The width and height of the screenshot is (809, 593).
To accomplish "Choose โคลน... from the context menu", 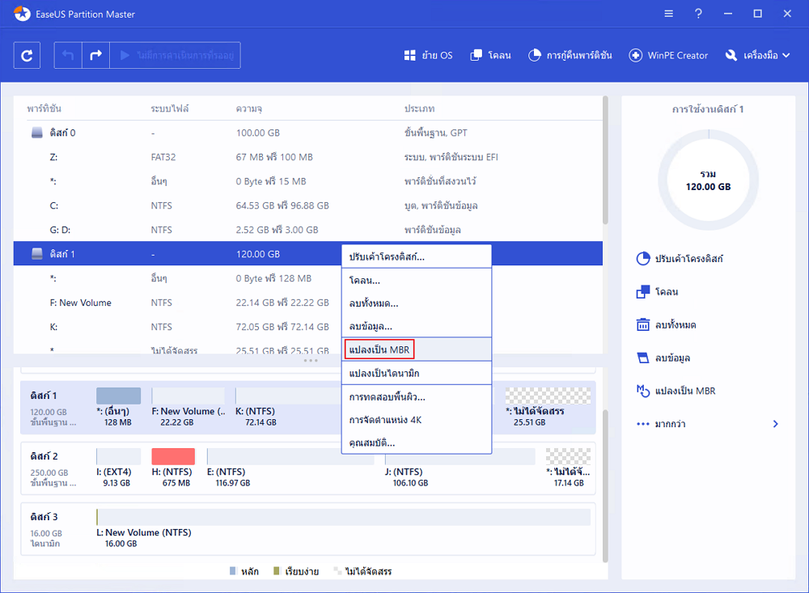I will (417, 280).
